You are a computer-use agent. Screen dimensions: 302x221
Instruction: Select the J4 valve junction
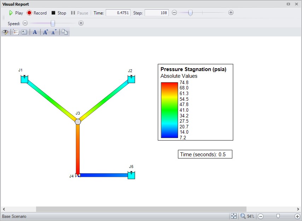pos(78,175)
